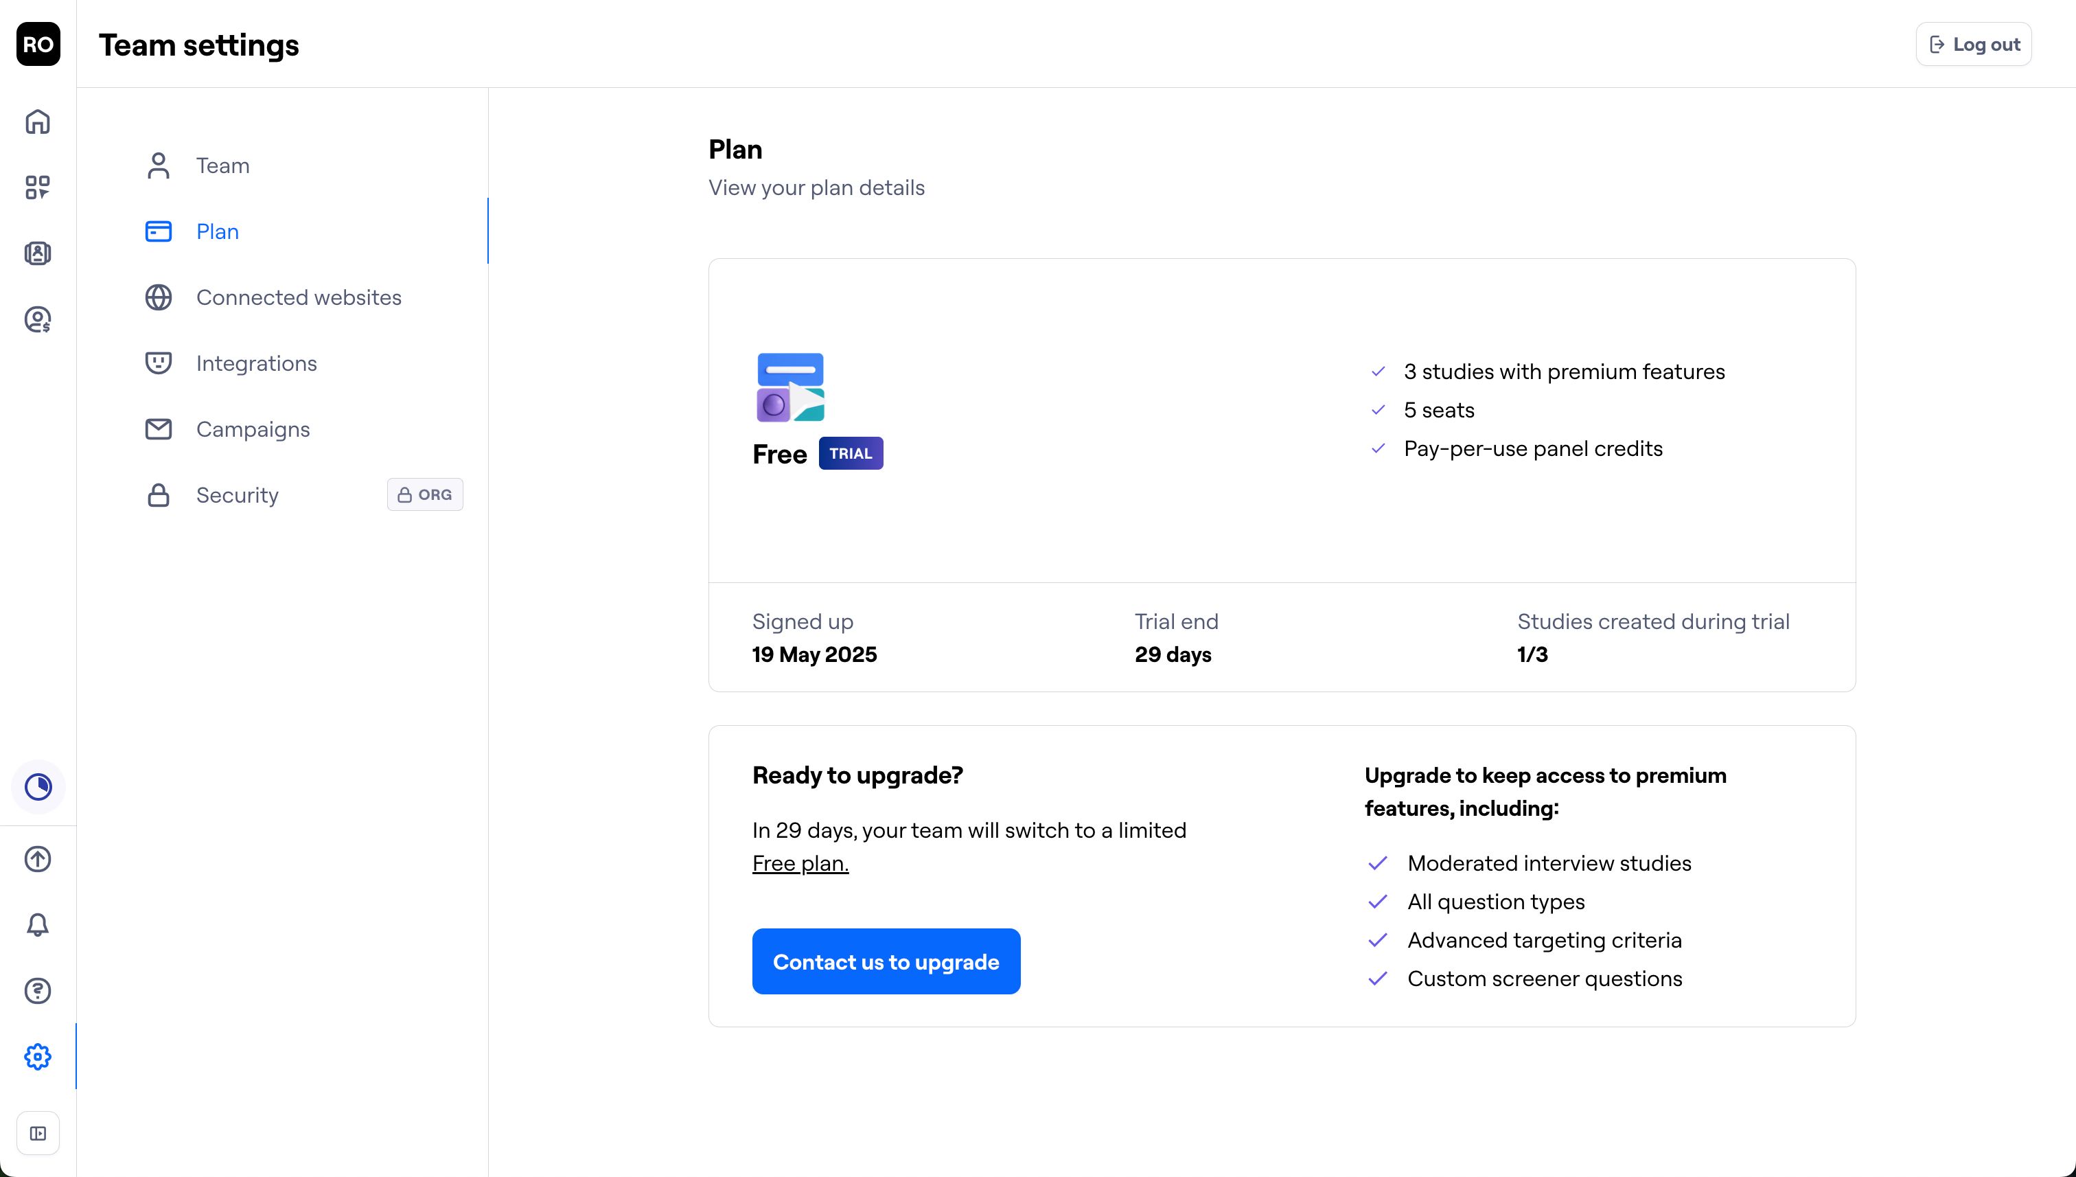Follow the Free plan link
The height and width of the screenshot is (1177, 2076).
tap(800, 863)
